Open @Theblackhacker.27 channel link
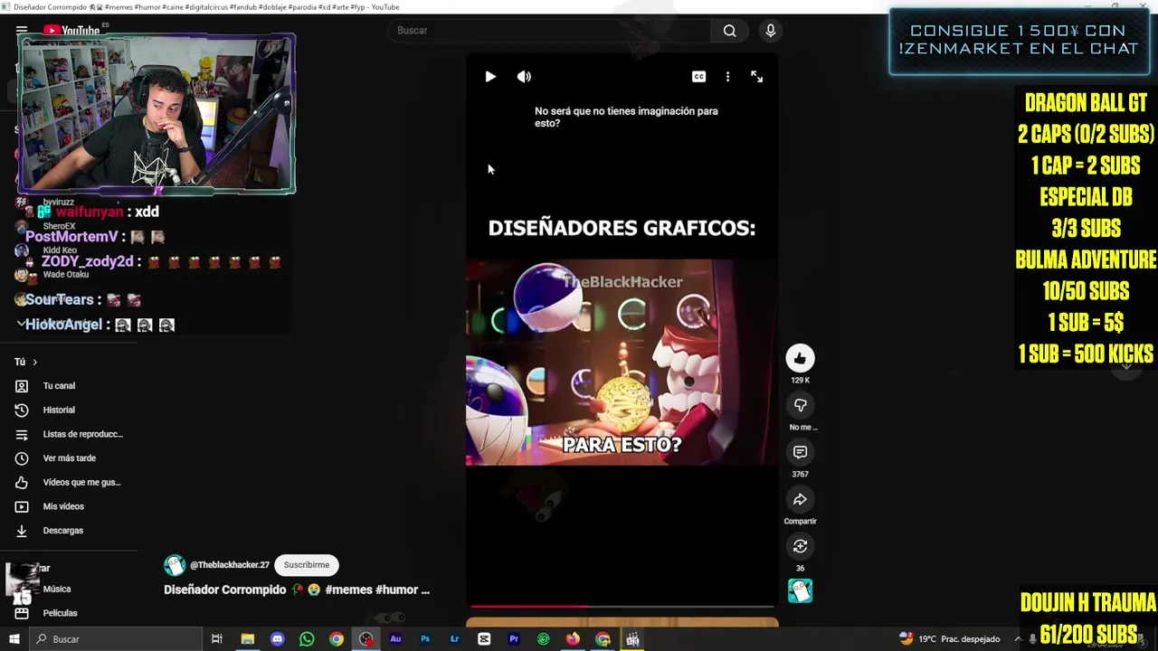 click(x=230, y=565)
